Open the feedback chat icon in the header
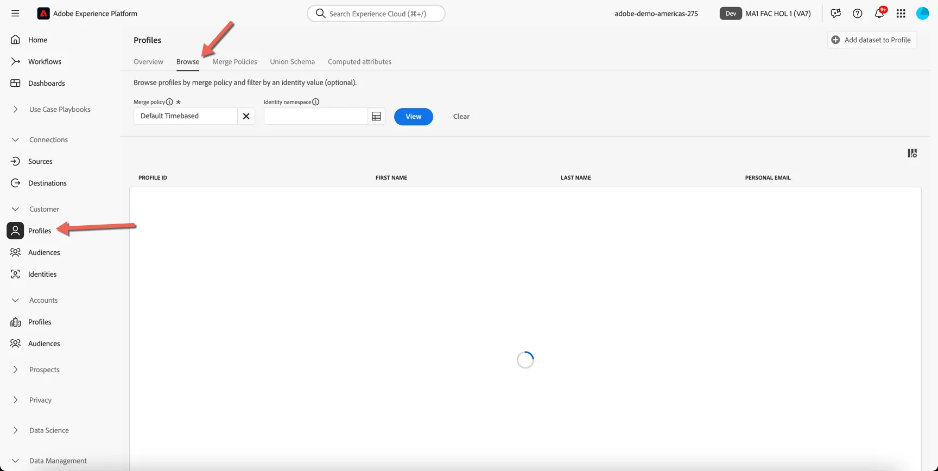 (x=835, y=14)
